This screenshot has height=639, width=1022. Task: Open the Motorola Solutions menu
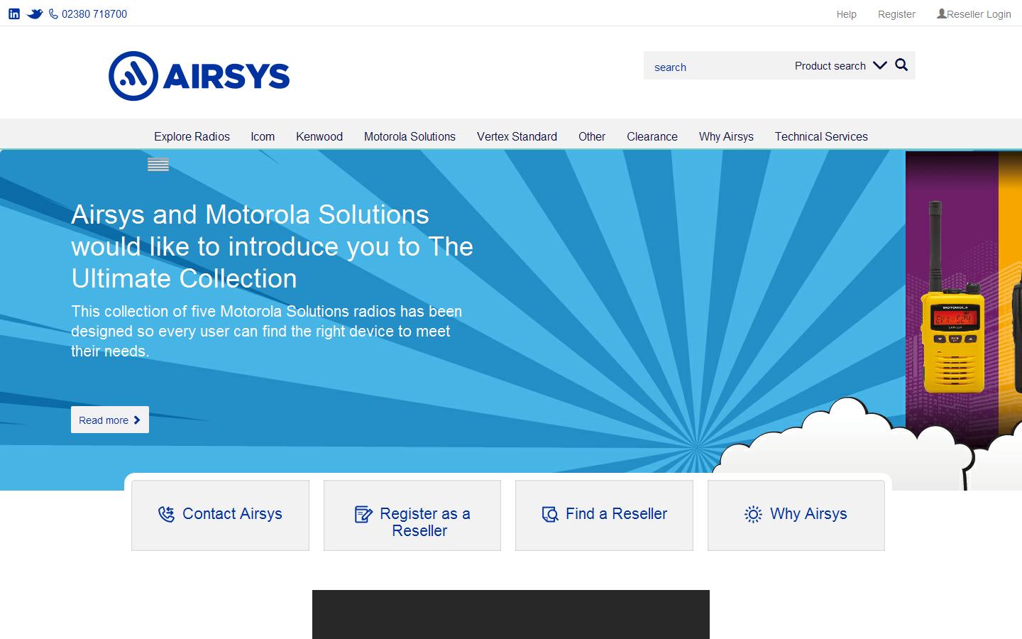coord(410,136)
